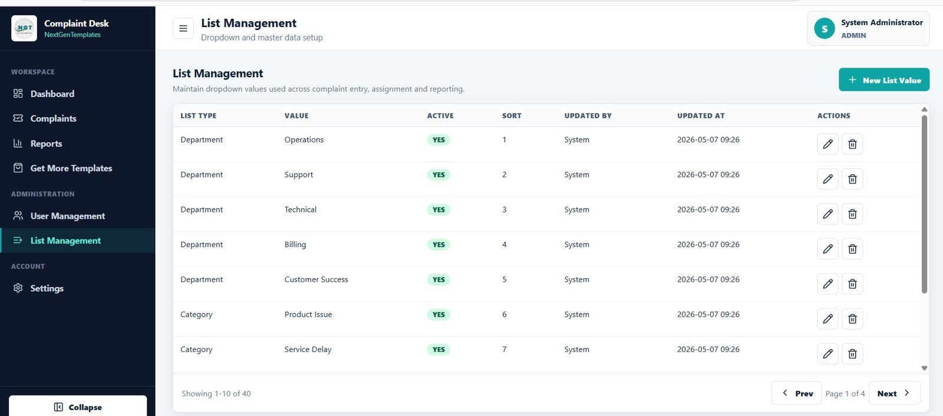Delete the Product Issue category row
943x416 pixels.
[852, 319]
